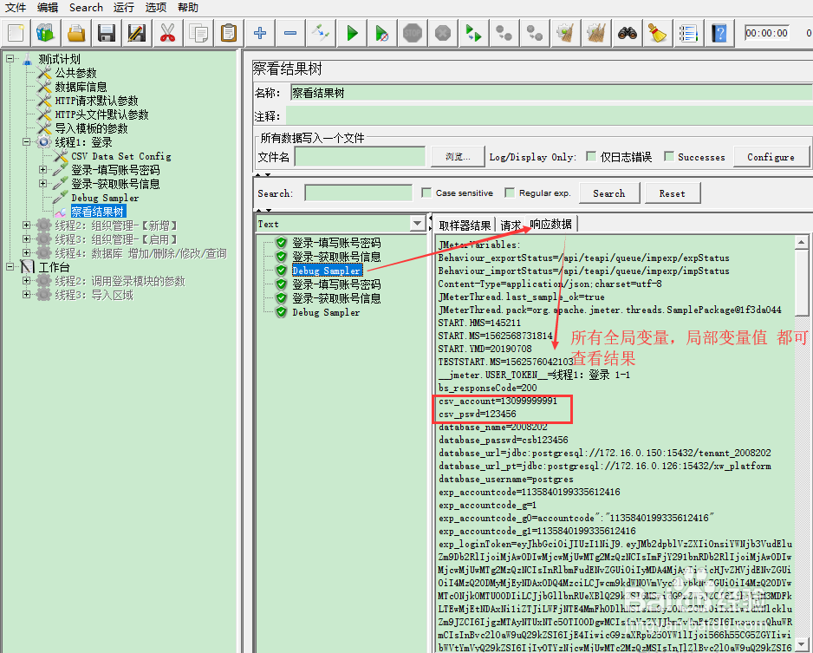This screenshot has height=653, width=813.
Task: Enable 仅日志错误 checkbox
Action: pyautogui.click(x=590, y=156)
